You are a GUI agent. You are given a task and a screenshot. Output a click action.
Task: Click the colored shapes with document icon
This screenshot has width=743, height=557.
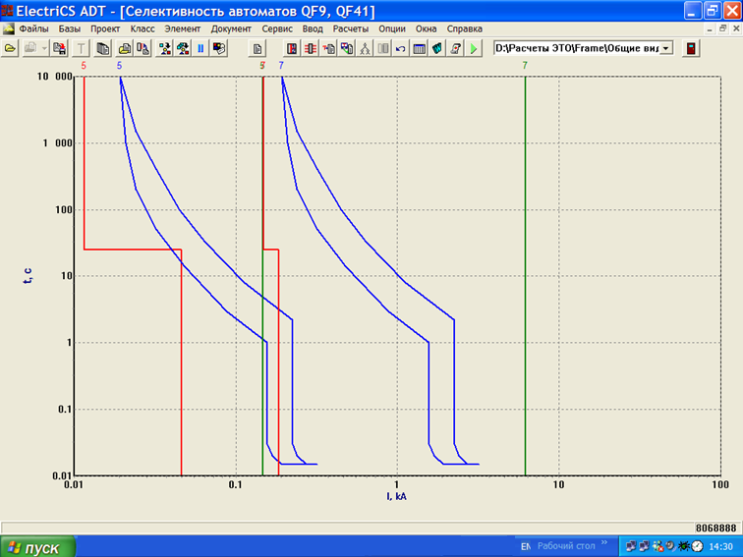(347, 48)
